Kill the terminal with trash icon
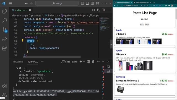Viewport: 177px width, 100px height. point(93,62)
